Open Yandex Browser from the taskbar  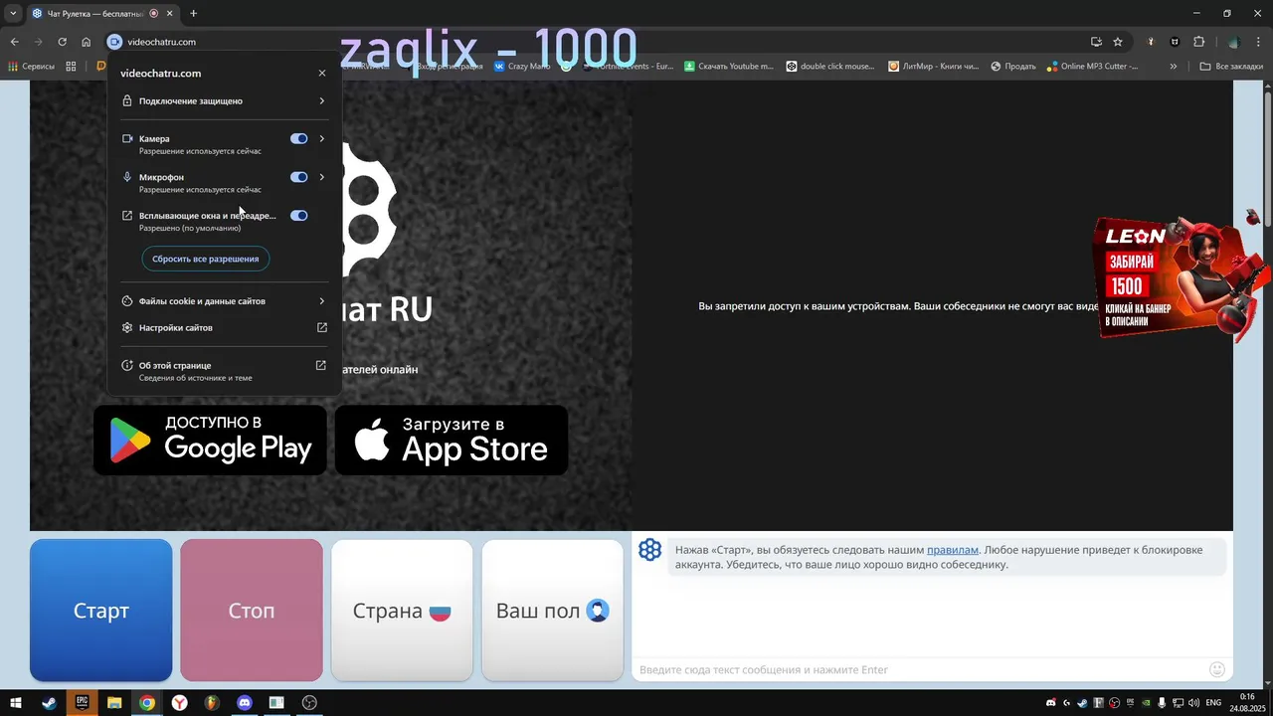click(x=179, y=703)
